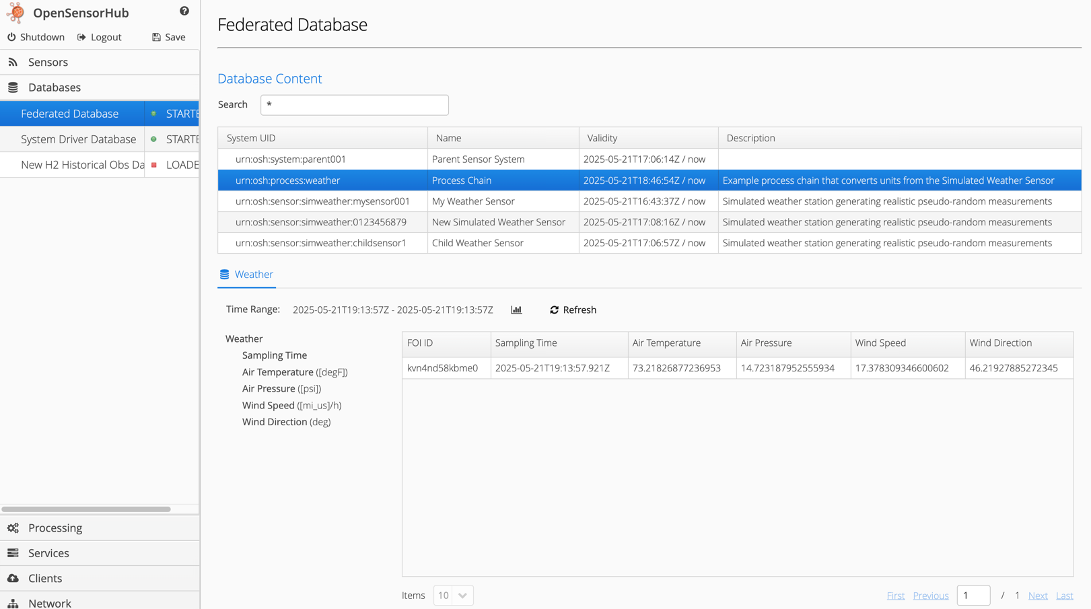Click the page number input field

pos(973,596)
